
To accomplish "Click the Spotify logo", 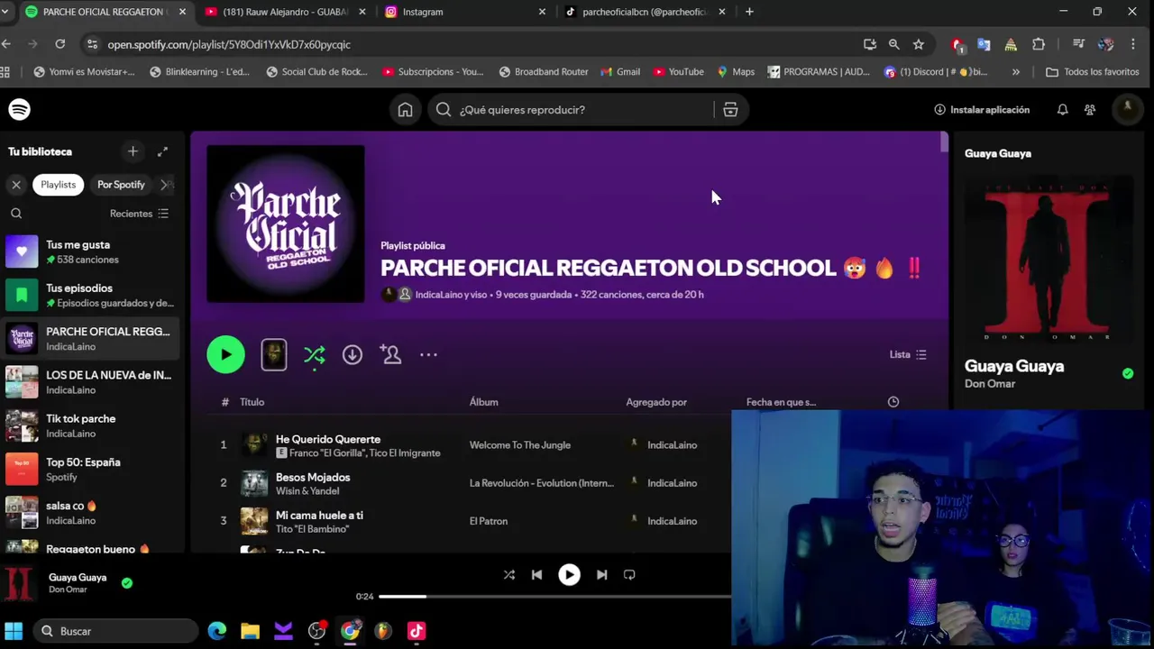I will tap(19, 109).
